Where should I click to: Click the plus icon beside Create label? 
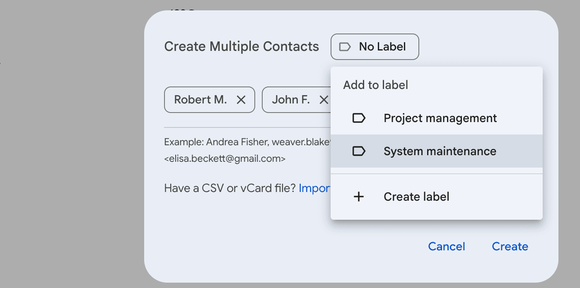[359, 197]
